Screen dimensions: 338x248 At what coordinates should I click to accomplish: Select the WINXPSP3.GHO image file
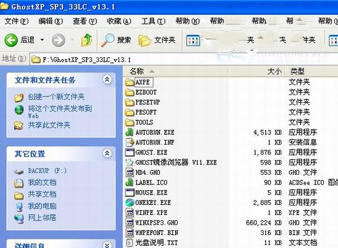(x=157, y=223)
